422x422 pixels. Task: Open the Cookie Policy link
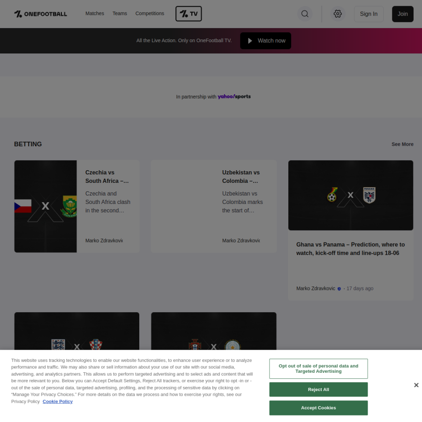click(58, 401)
